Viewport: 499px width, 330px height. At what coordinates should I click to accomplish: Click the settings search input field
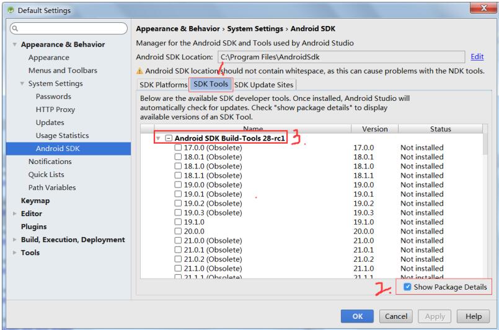coord(69,28)
